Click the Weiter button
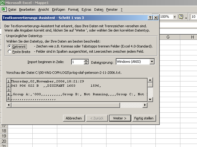Screen dimensions: 197x147 (x=120, y=118)
